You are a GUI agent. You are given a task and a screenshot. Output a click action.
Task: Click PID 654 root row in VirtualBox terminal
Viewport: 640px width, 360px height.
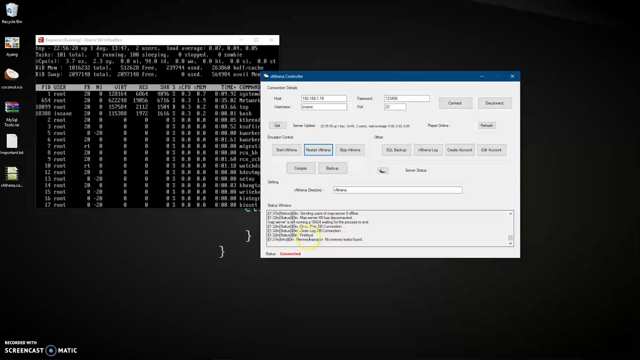point(147,100)
